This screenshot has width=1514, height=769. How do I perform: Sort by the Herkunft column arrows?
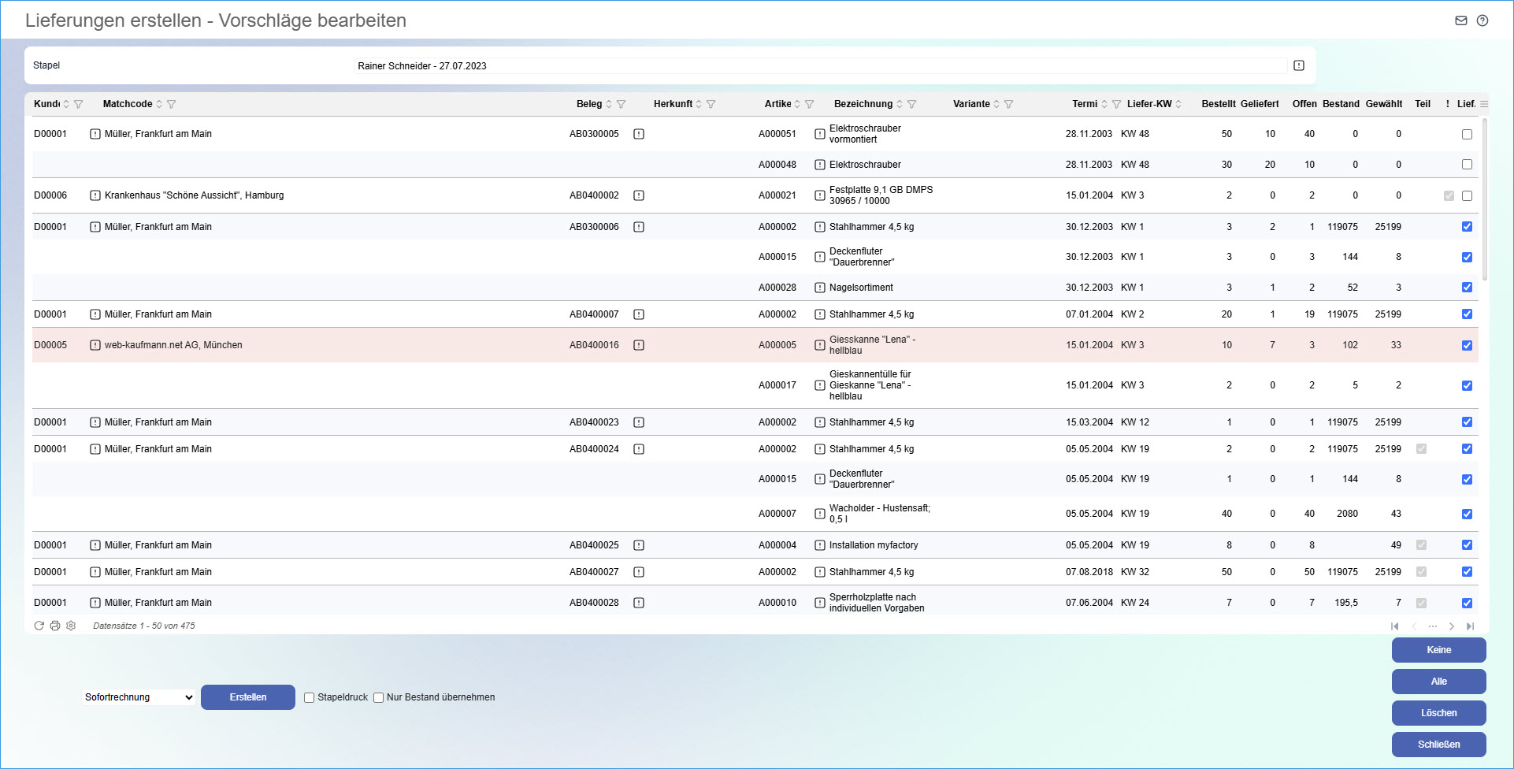point(699,104)
